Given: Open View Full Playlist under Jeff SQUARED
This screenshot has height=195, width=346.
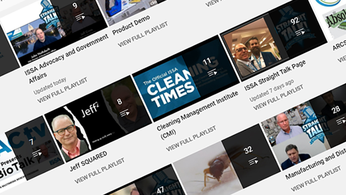Looking at the screenshot, I should point(100,170).
